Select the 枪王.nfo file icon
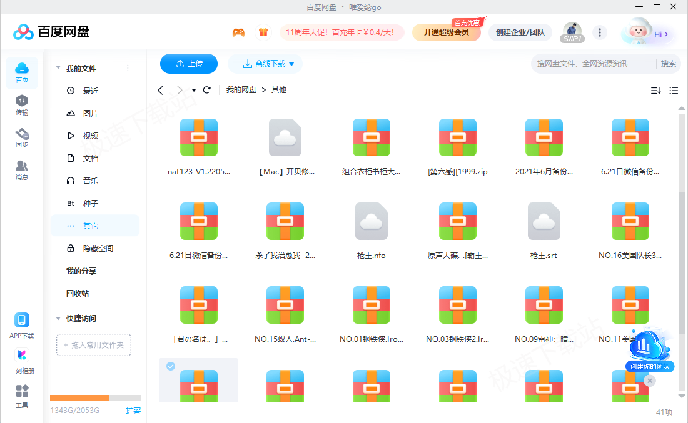688x423 pixels. 371,221
